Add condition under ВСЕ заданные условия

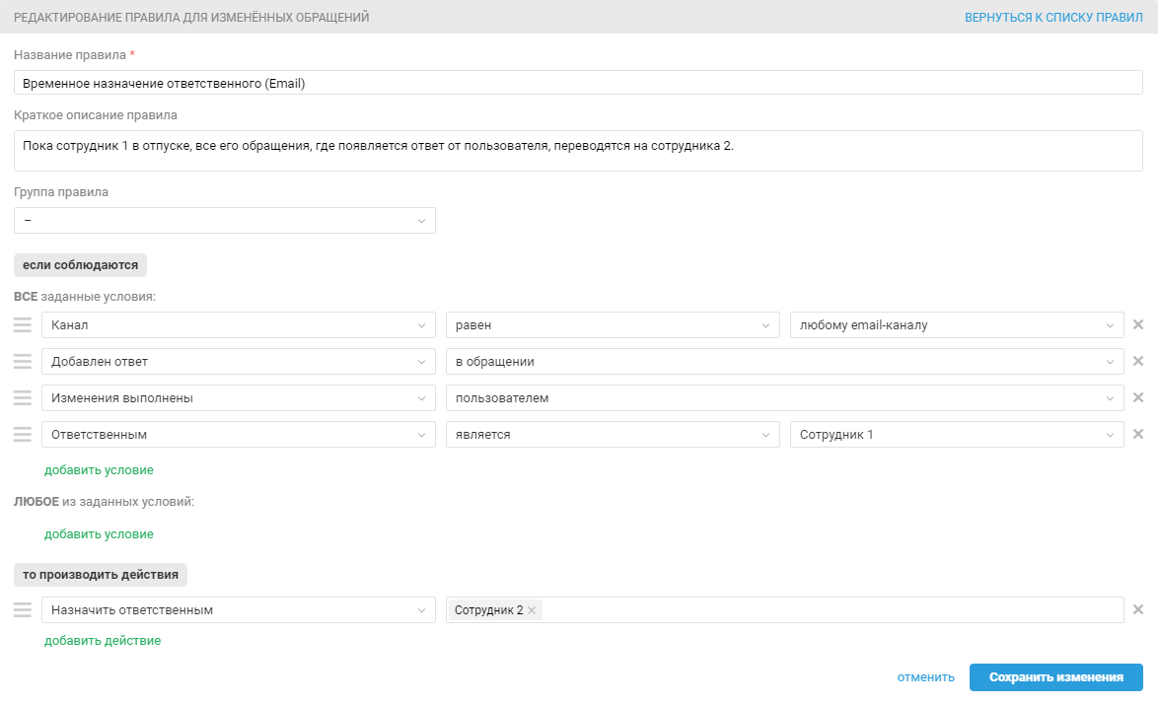tap(99, 470)
